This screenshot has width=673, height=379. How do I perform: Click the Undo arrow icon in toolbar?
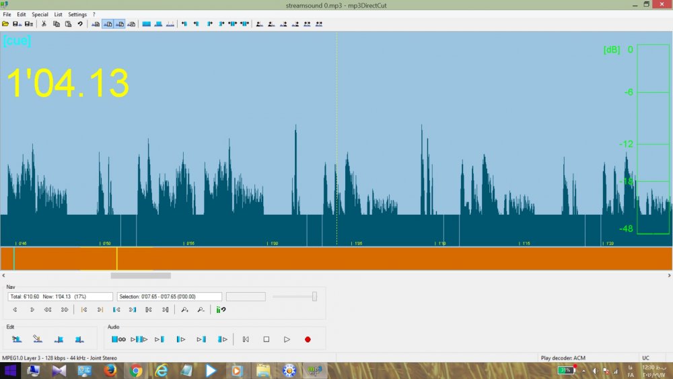(x=80, y=24)
